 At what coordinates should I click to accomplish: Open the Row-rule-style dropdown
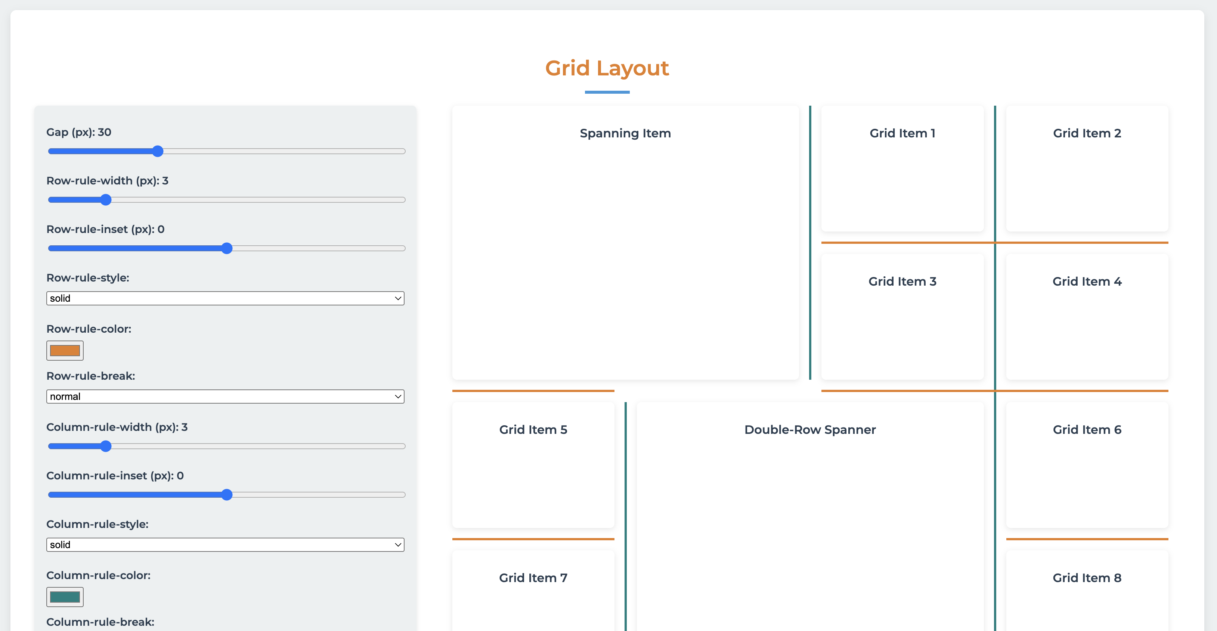[225, 298]
